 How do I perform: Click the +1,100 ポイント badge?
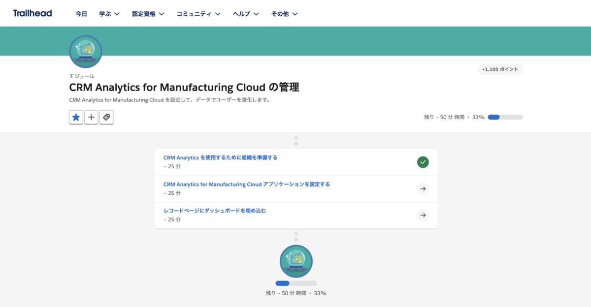(x=500, y=69)
